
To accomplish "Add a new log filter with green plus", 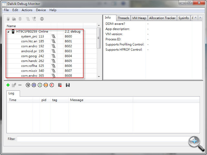I will pos(8,85).
